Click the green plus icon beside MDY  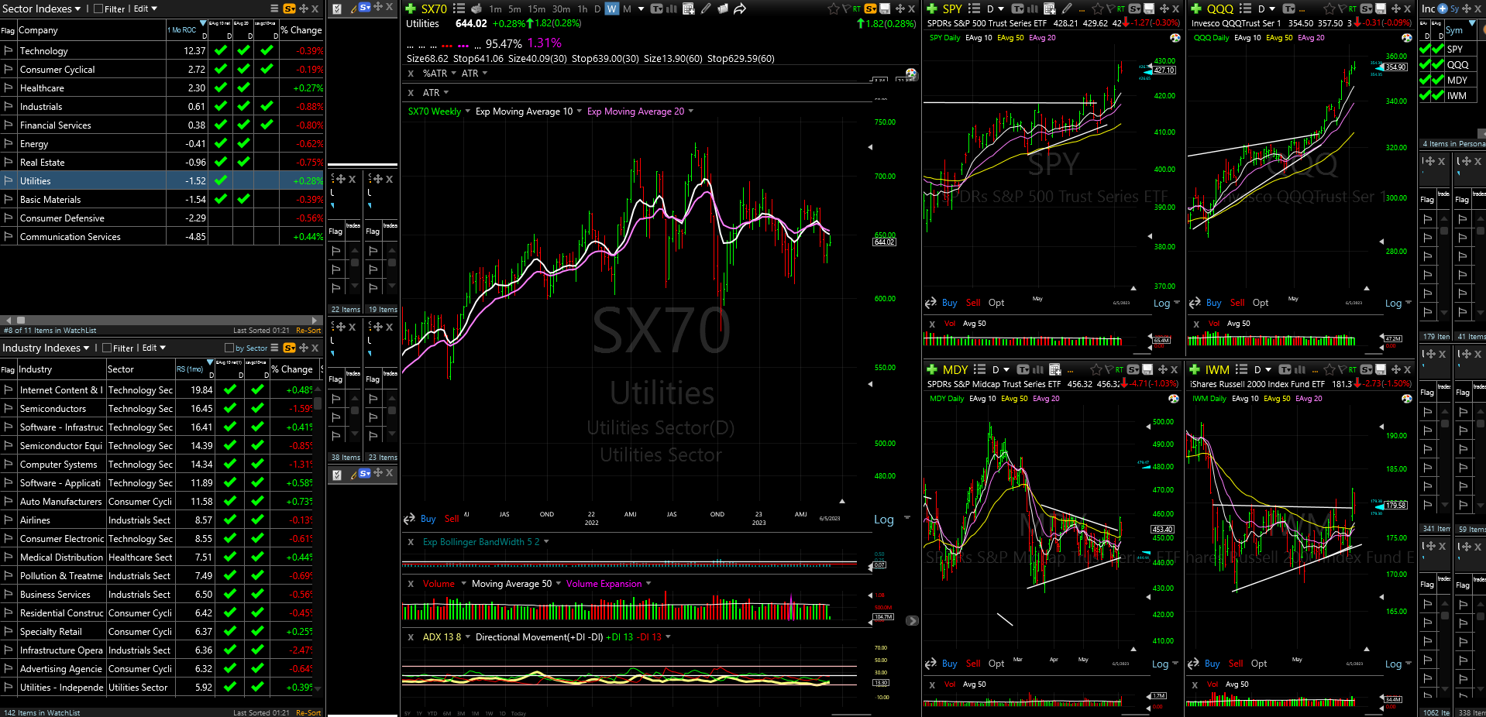click(x=932, y=369)
